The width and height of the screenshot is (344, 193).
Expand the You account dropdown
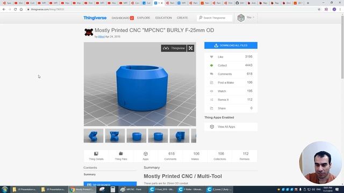pyautogui.click(x=250, y=18)
